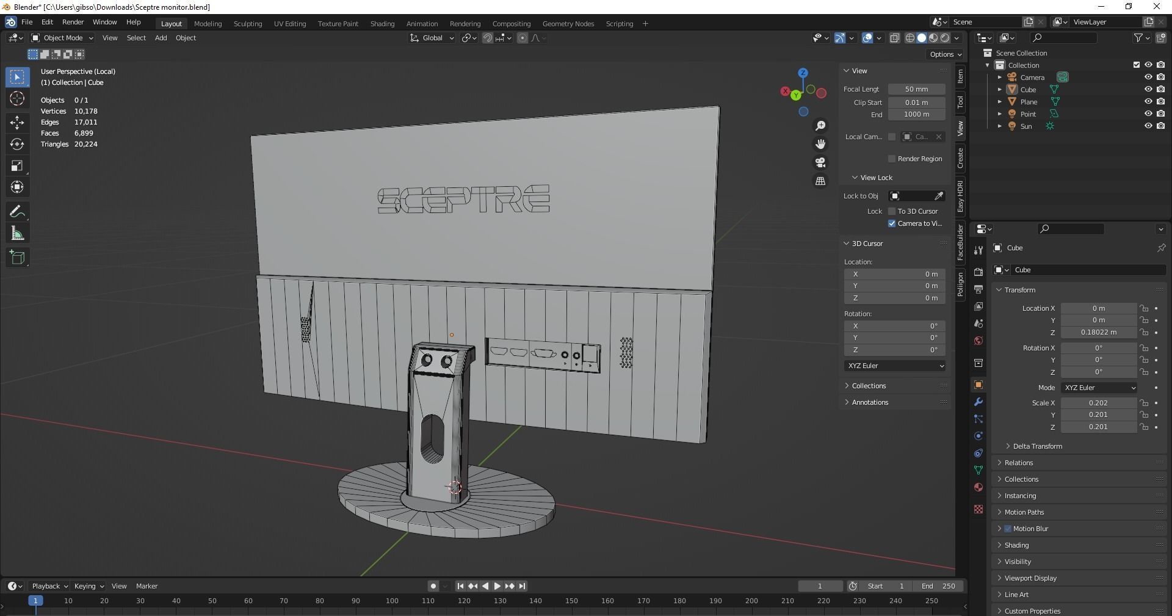Open the Physics properties tab icon

pyautogui.click(x=978, y=436)
